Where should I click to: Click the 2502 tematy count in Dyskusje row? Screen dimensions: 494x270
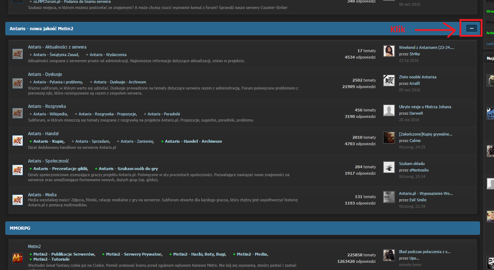pyautogui.click(x=364, y=80)
